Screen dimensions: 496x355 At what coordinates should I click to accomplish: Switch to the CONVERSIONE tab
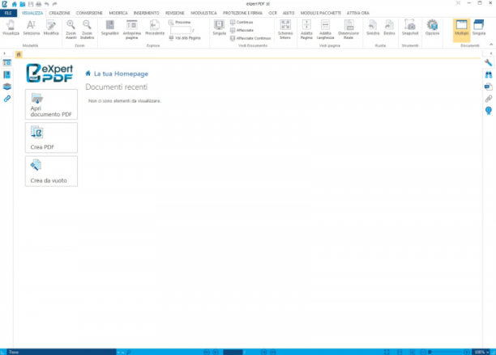click(x=89, y=13)
